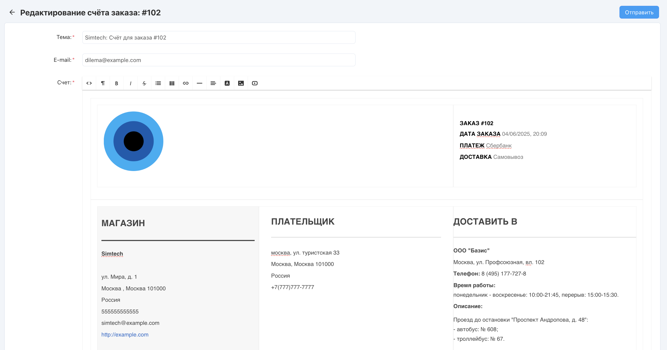Open the paragraph format menu

pyautogui.click(x=103, y=83)
